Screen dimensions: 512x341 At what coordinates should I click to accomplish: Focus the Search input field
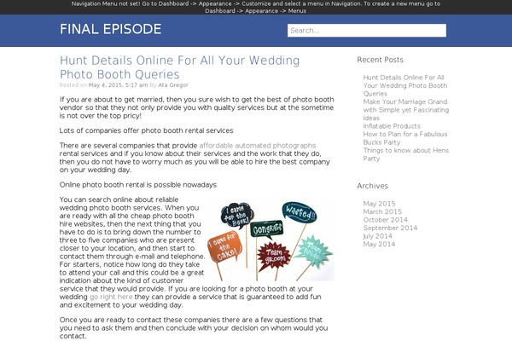click(x=367, y=31)
